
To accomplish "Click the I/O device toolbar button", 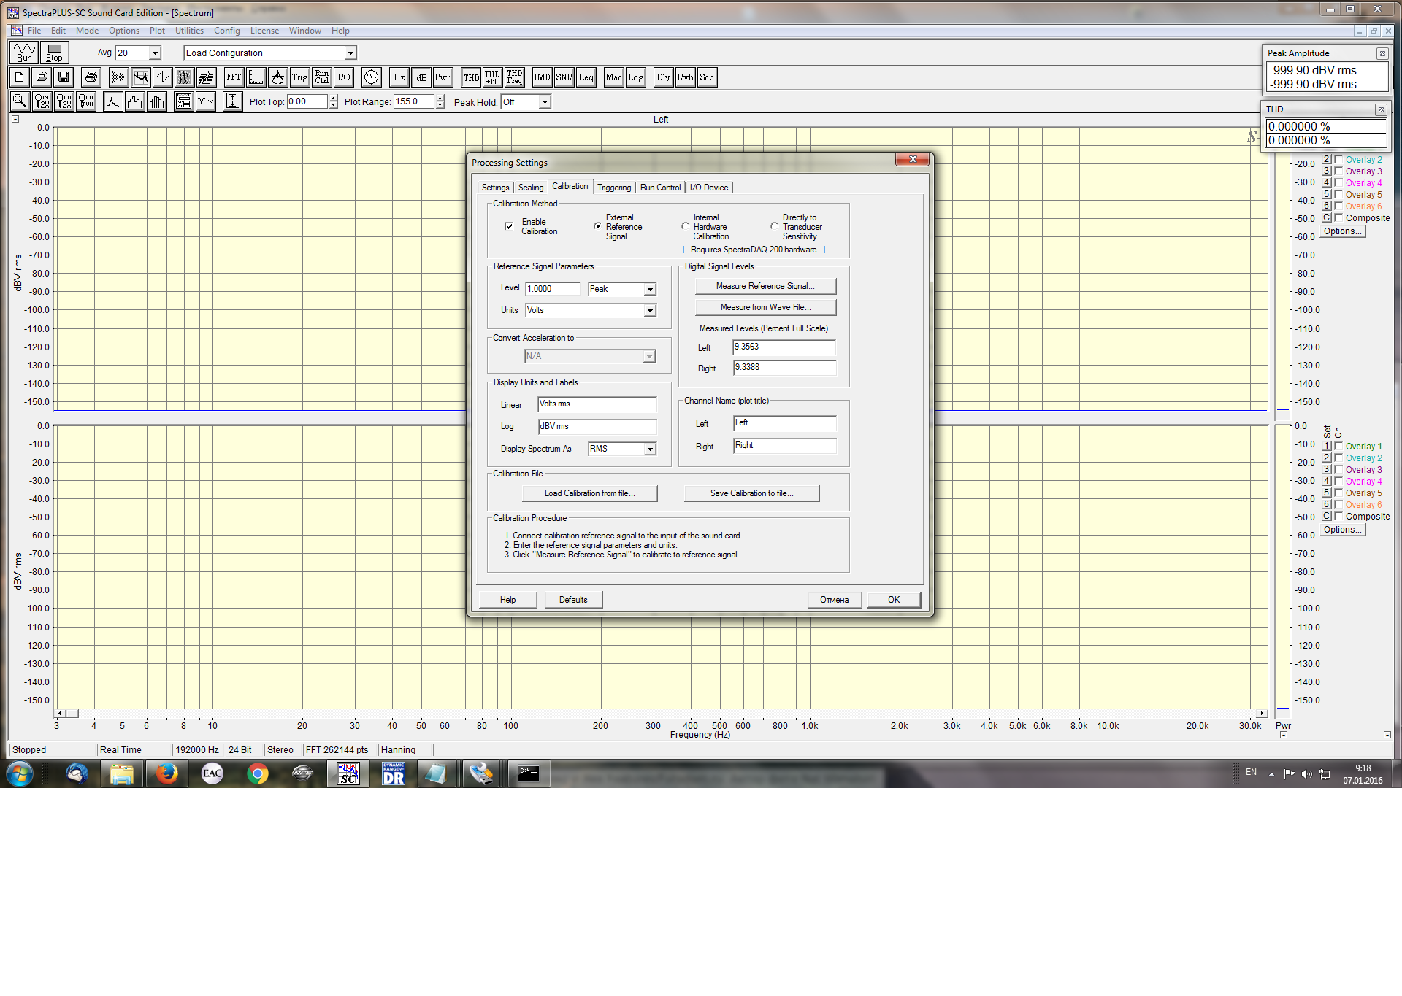I will 344,77.
